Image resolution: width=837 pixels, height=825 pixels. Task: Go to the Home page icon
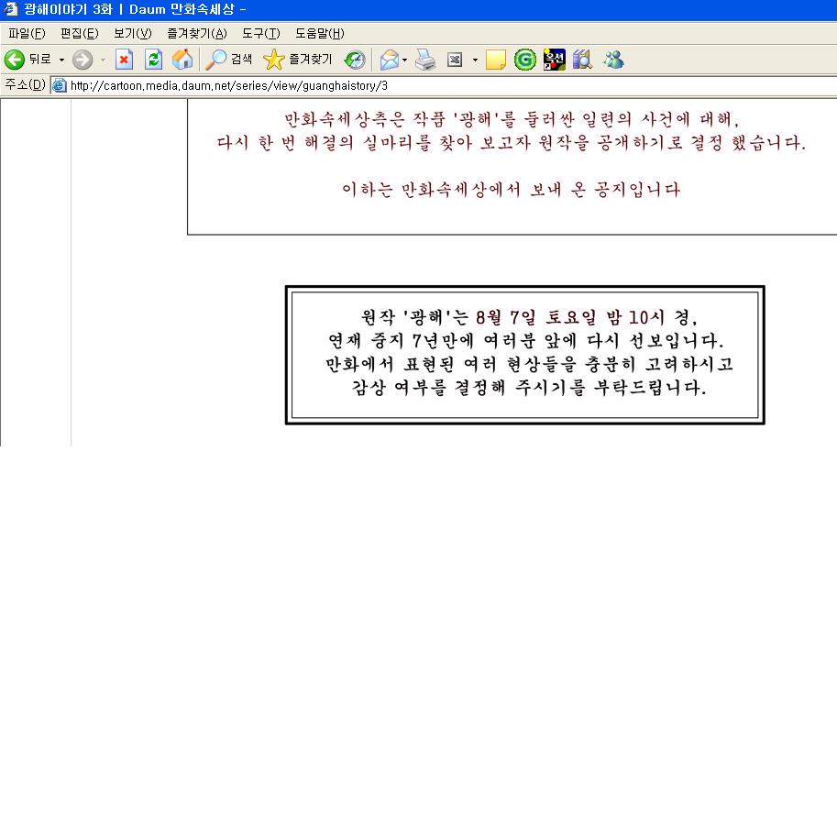[182, 60]
